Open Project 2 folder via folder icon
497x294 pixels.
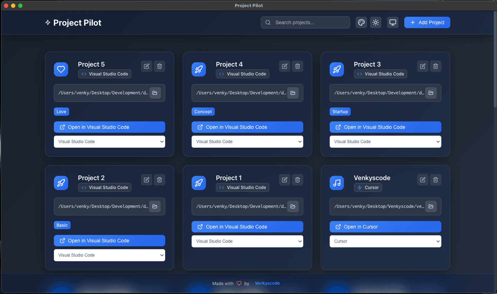tap(155, 206)
